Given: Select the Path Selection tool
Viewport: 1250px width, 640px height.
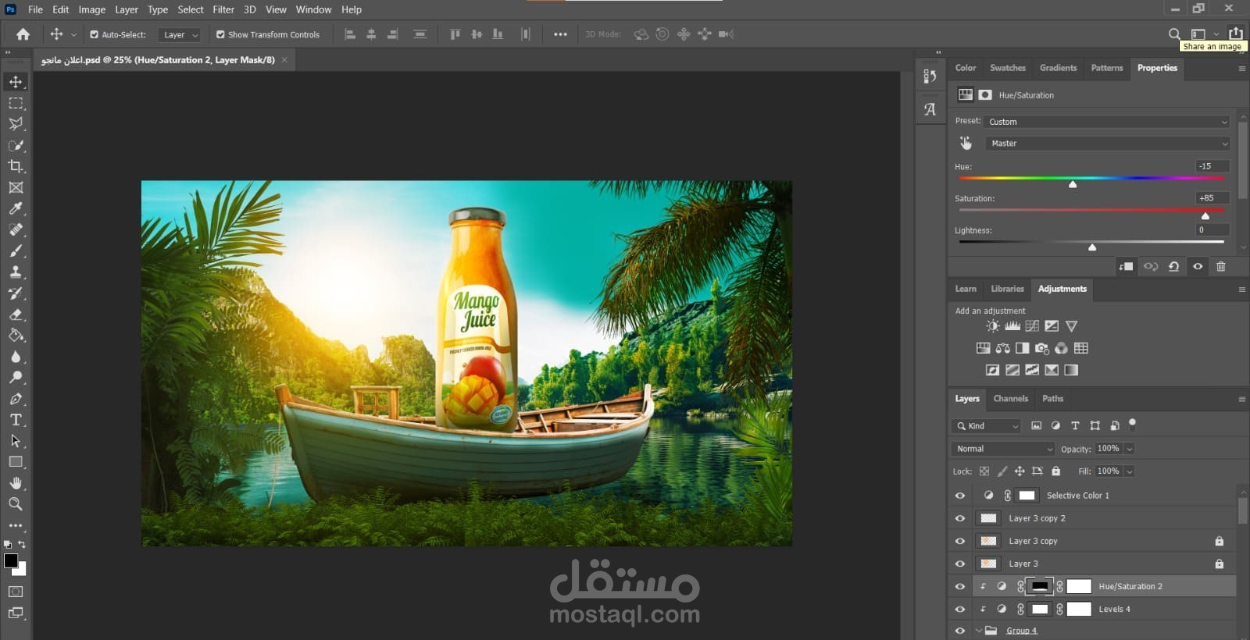Looking at the screenshot, I should click(x=16, y=440).
